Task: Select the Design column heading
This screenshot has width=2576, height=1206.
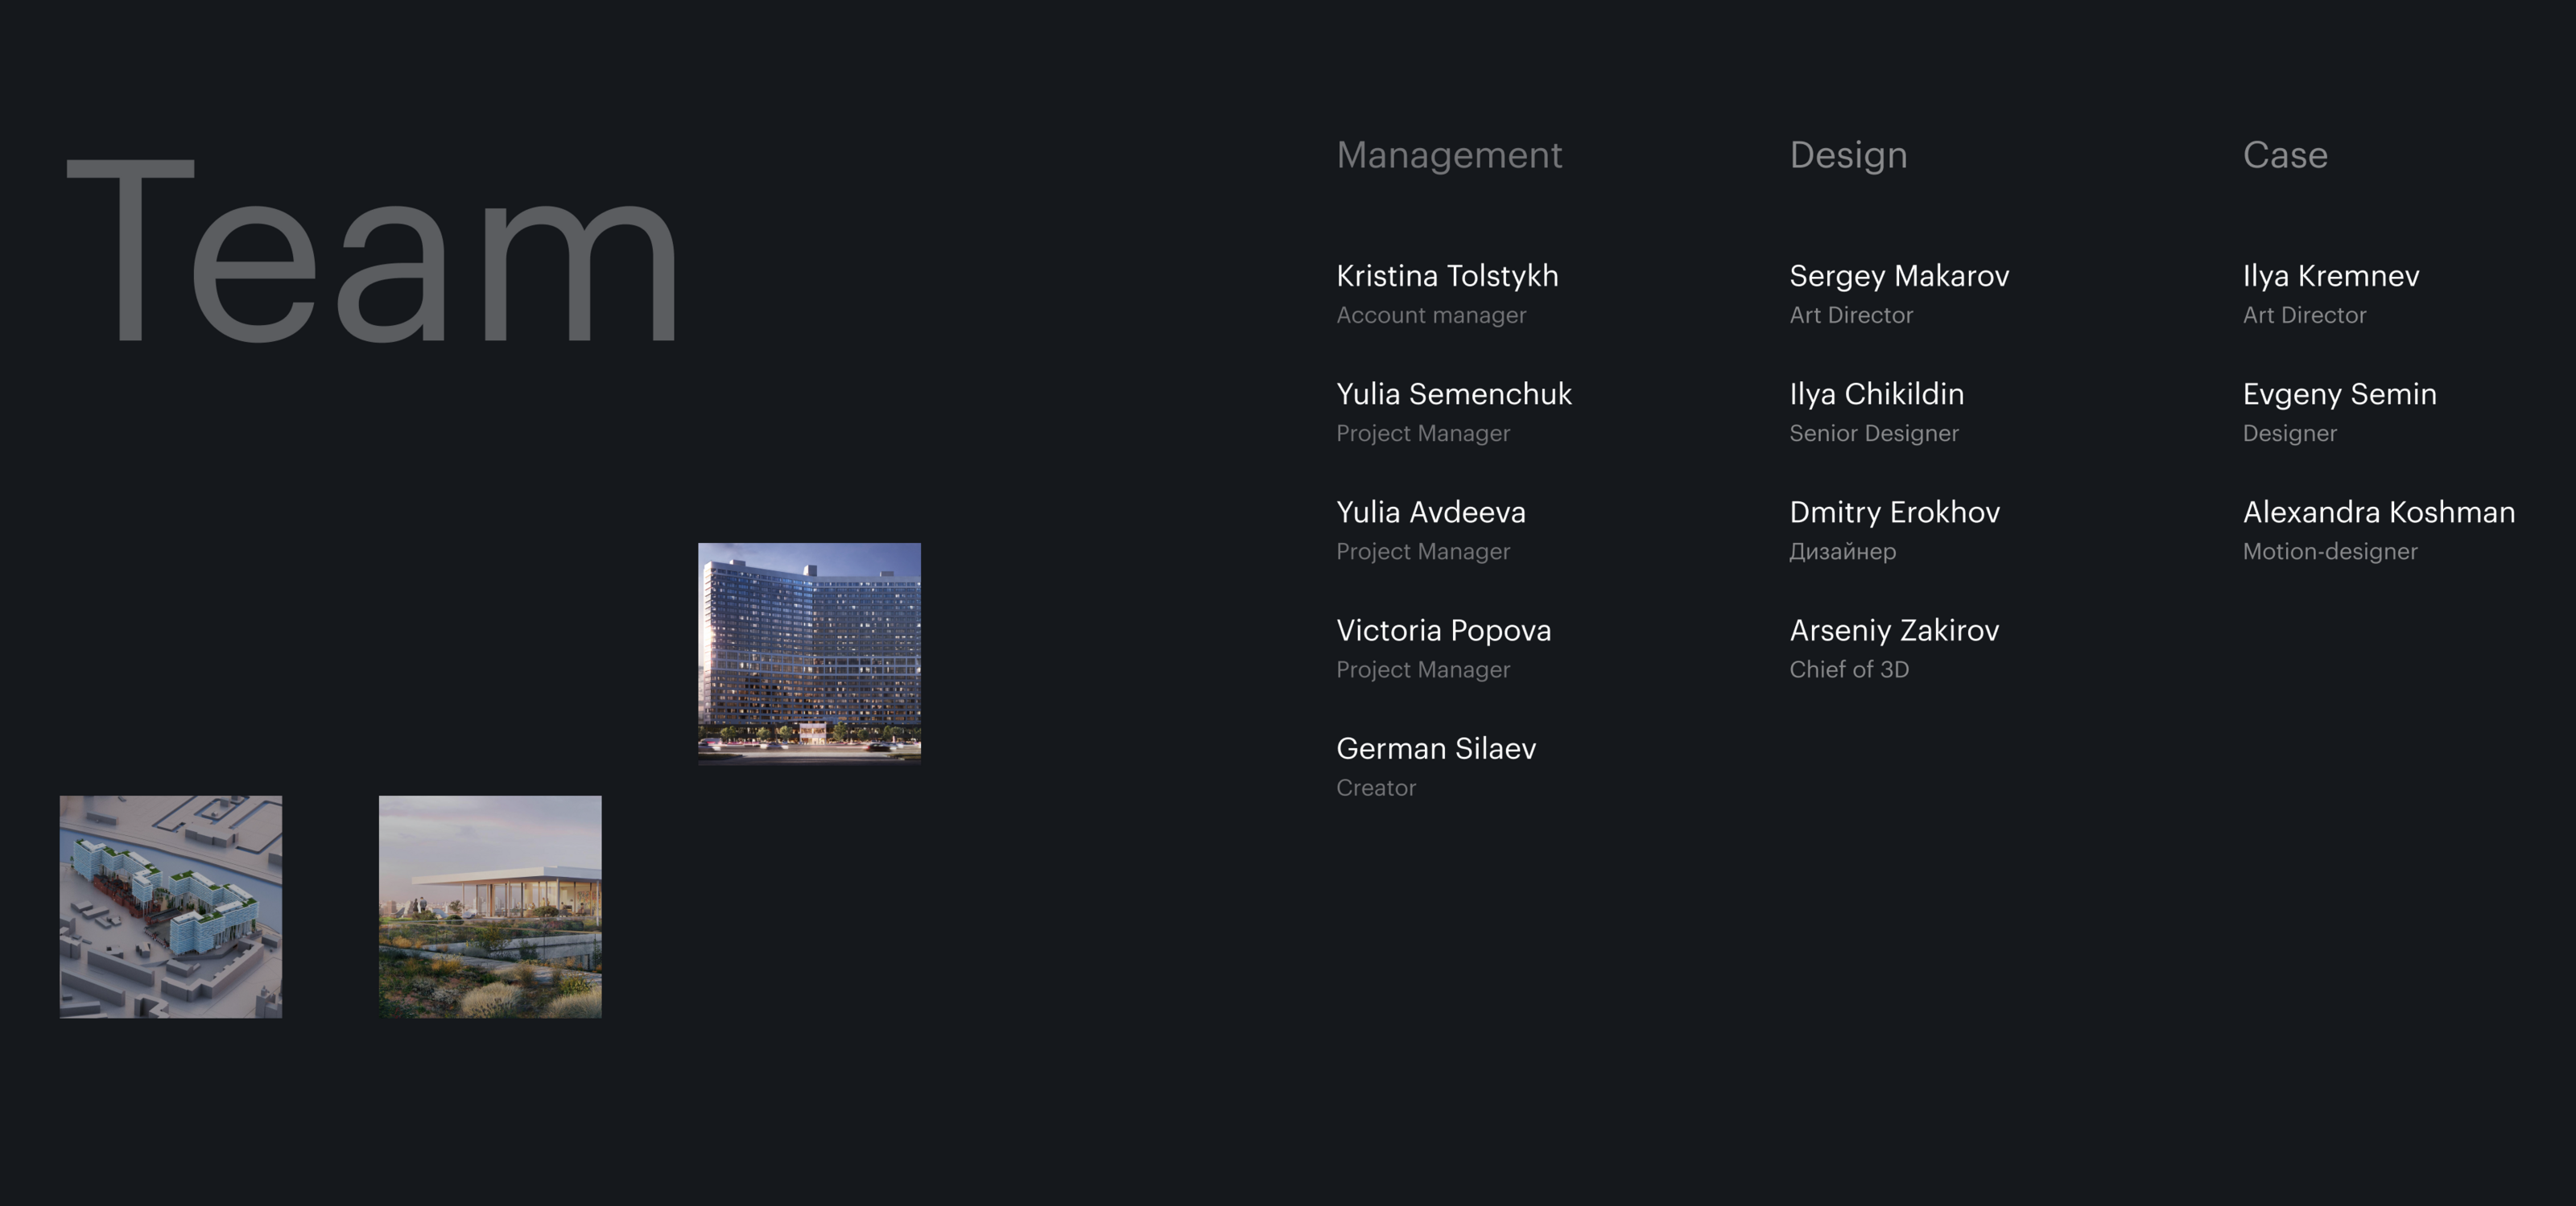Action: pos(1848,154)
